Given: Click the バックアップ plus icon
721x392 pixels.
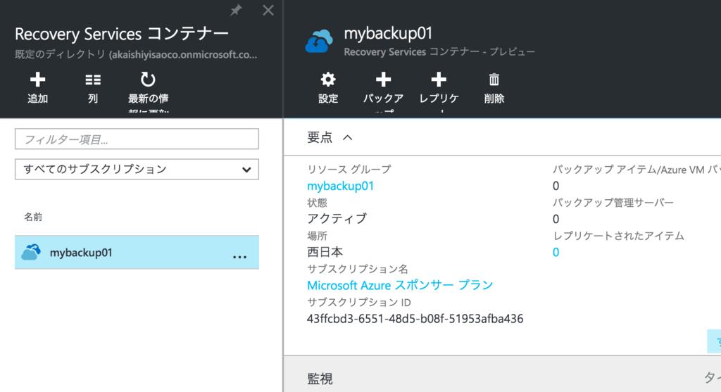Looking at the screenshot, I should pyautogui.click(x=383, y=80).
